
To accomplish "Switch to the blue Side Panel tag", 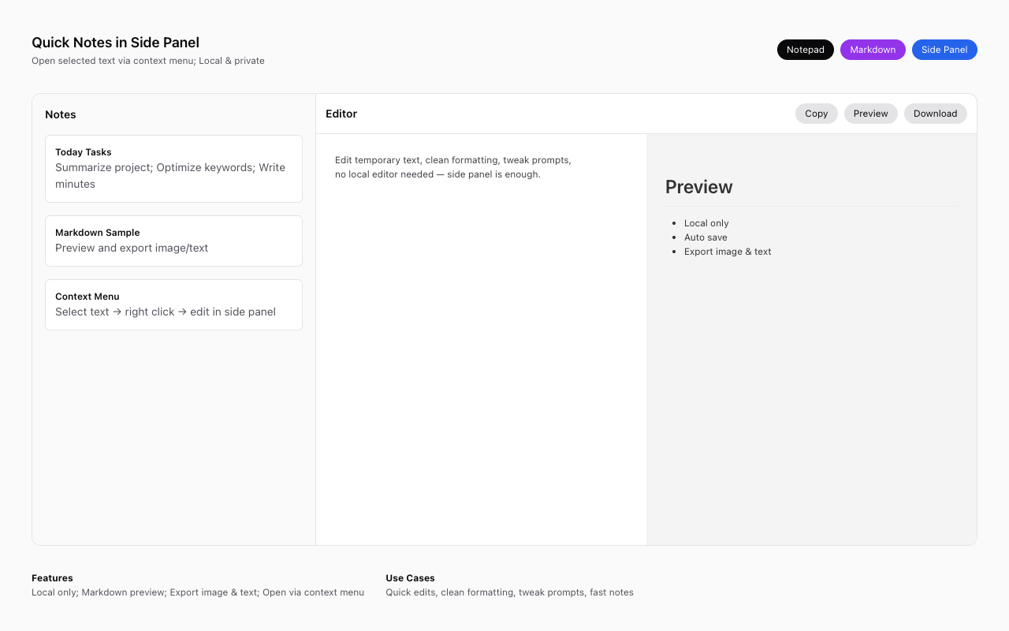I will click(x=944, y=50).
